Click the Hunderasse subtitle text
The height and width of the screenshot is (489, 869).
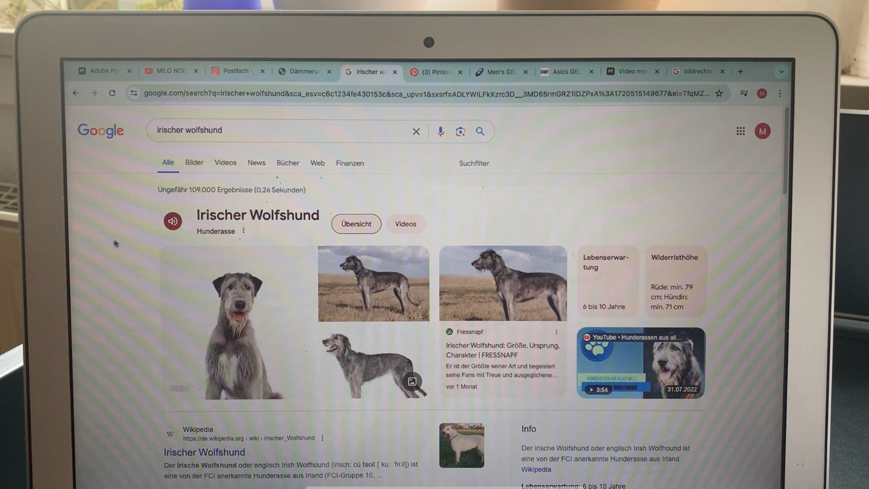coord(215,231)
